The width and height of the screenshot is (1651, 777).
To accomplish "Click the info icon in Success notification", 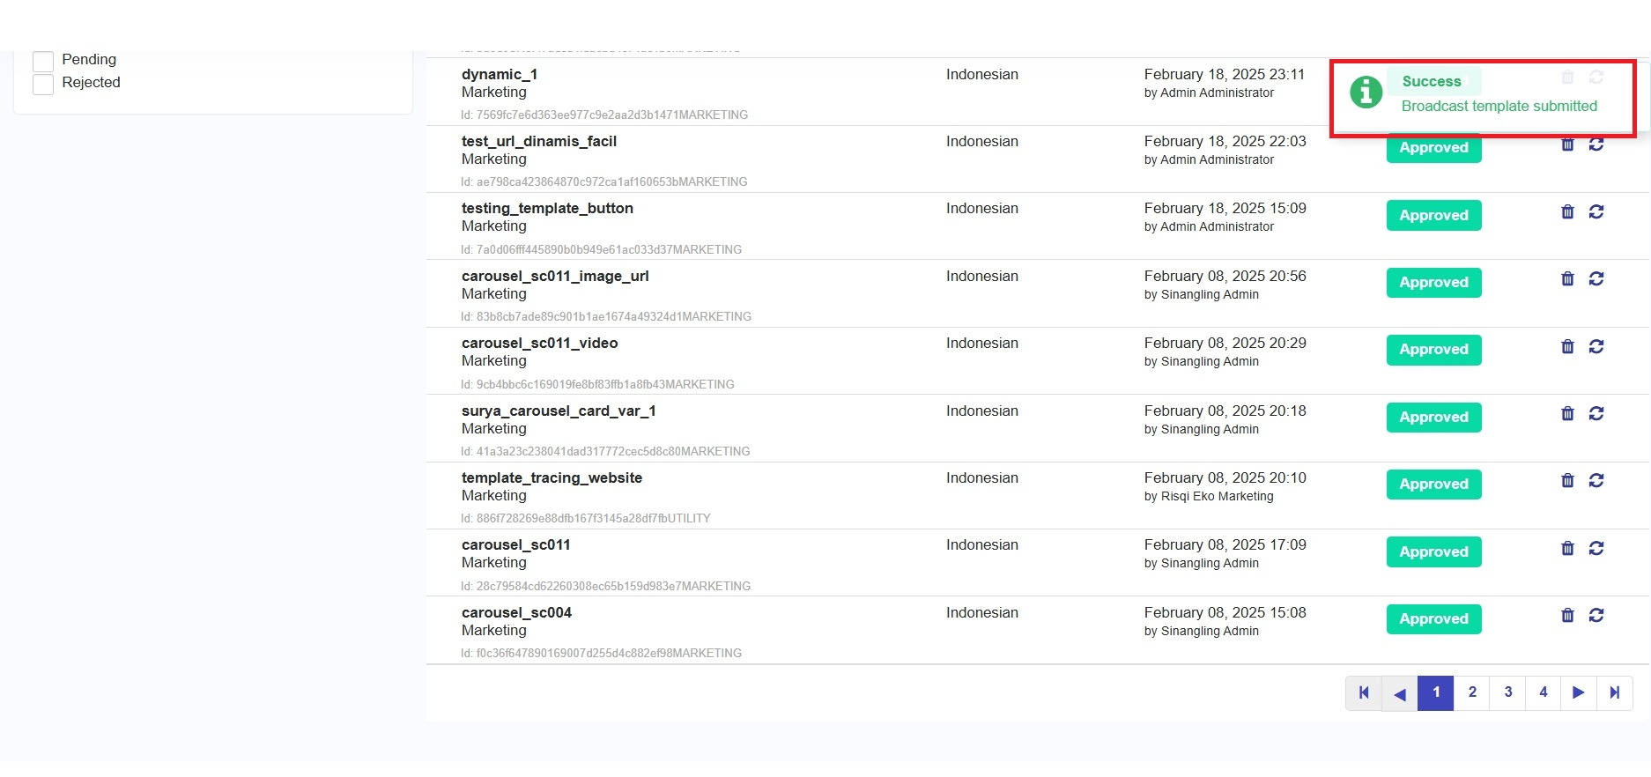I will click(1366, 92).
